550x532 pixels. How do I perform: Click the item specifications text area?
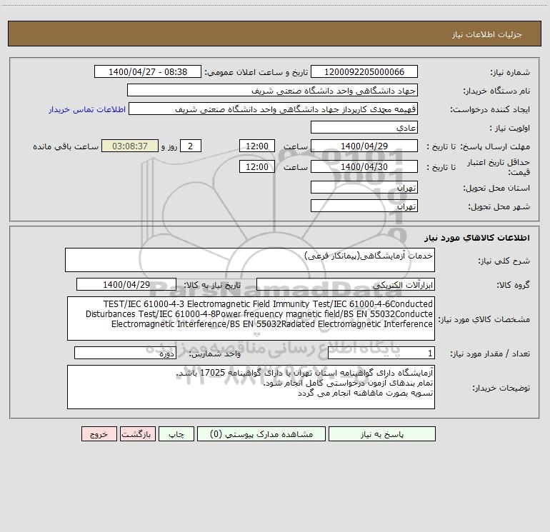251,318
